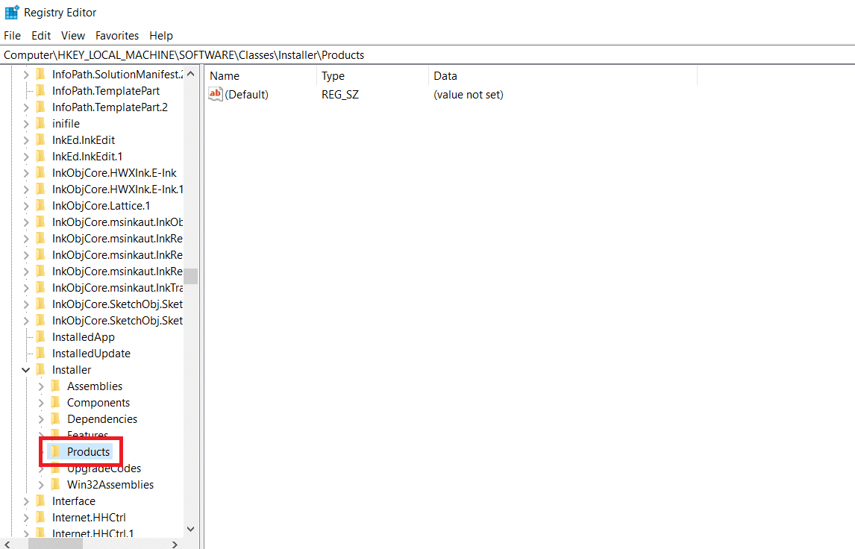Click the tree horizontal scrollbar thumb

(55, 544)
